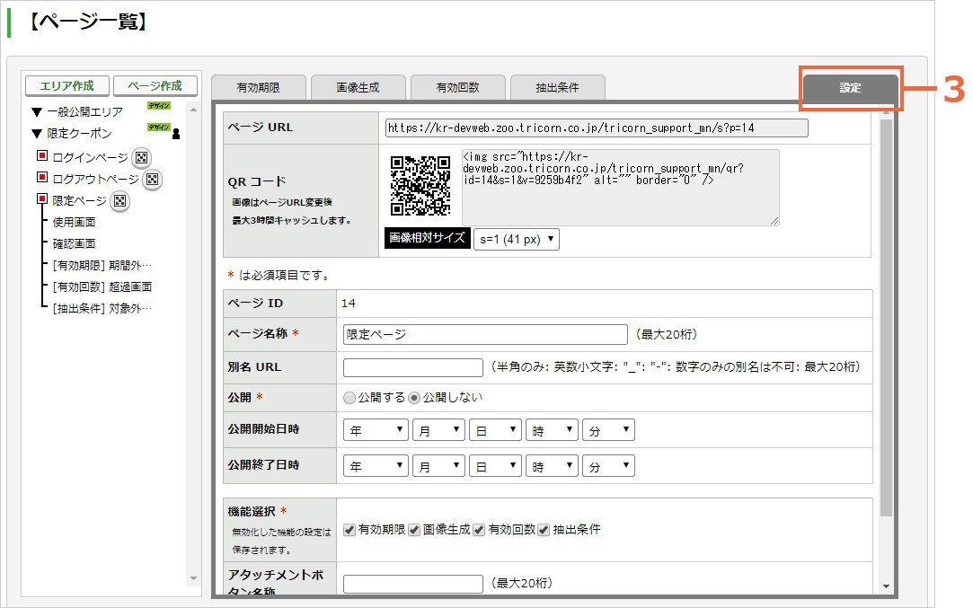Select 限定ページ in the tree

[79, 201]
